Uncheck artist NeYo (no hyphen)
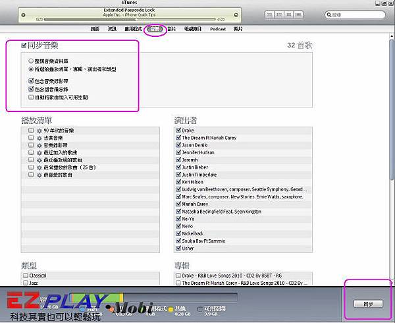The height and width of the screenshot is (323, 395). 178,226
